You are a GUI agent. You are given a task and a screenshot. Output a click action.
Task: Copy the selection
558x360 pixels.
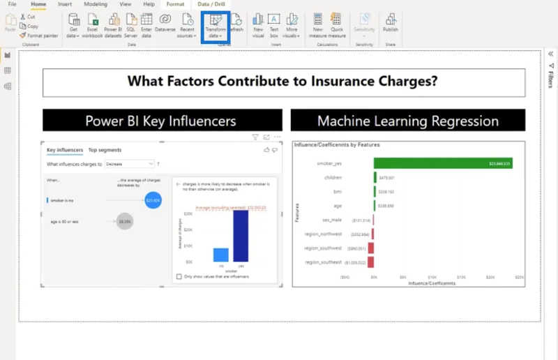click(x=29, y=26)
